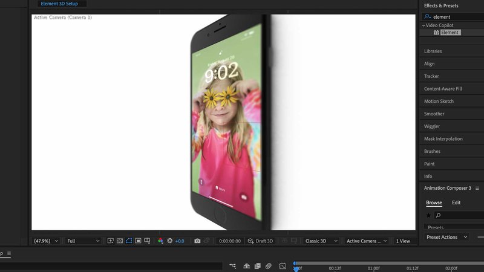Toggle mask and shape path visibility
484x272 pixels.
point(129,241)
